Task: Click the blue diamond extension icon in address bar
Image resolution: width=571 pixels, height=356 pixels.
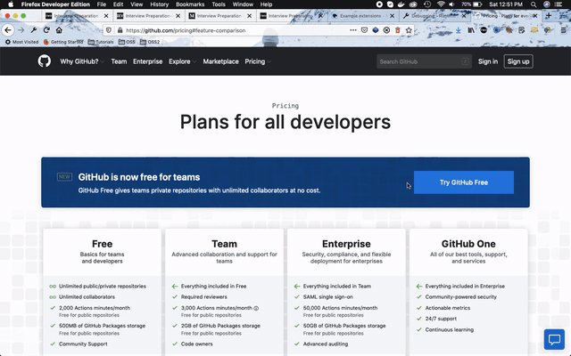Action: (x=376, y=30)
